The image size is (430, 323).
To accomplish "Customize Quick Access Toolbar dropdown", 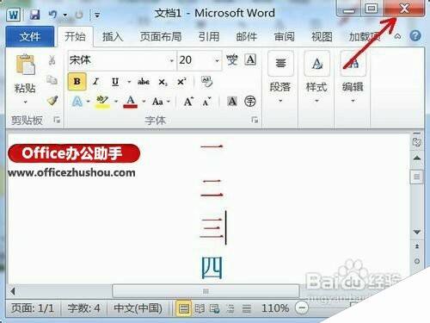I will tap(97, 15).
